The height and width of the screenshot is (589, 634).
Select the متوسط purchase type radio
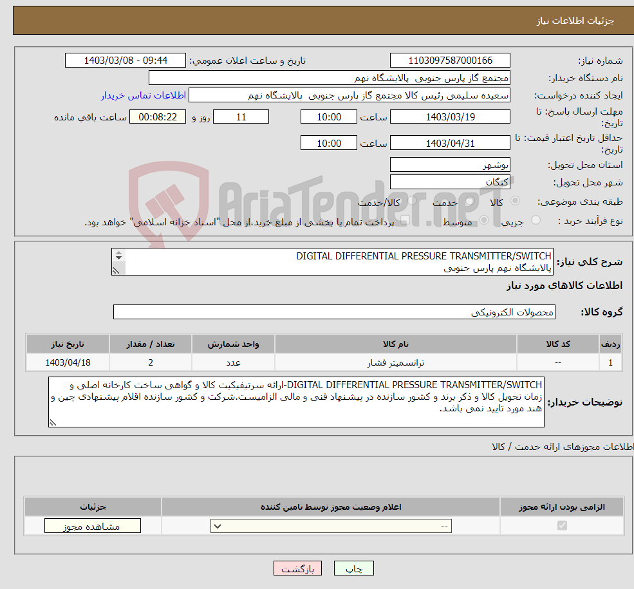[484, 220]
